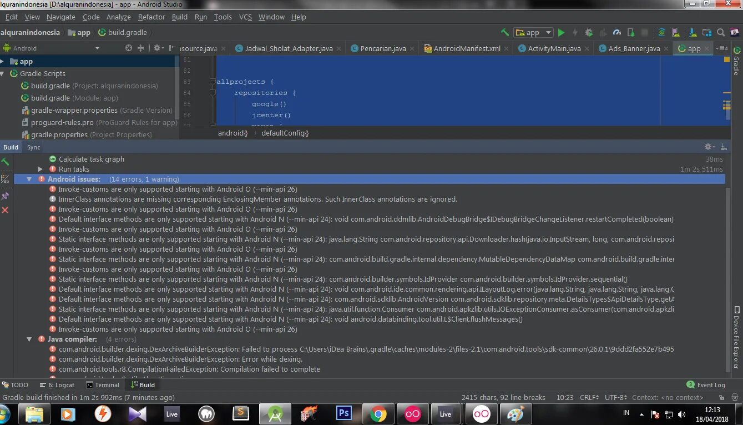
Task: Close the Ads_Banner.java tab
Action: click(666, 49)
